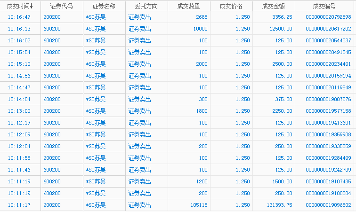The width and height of the screenshot is (356, 212).
Task: Click code 600200 in 10:11:17 row
Action: (52, 205)
